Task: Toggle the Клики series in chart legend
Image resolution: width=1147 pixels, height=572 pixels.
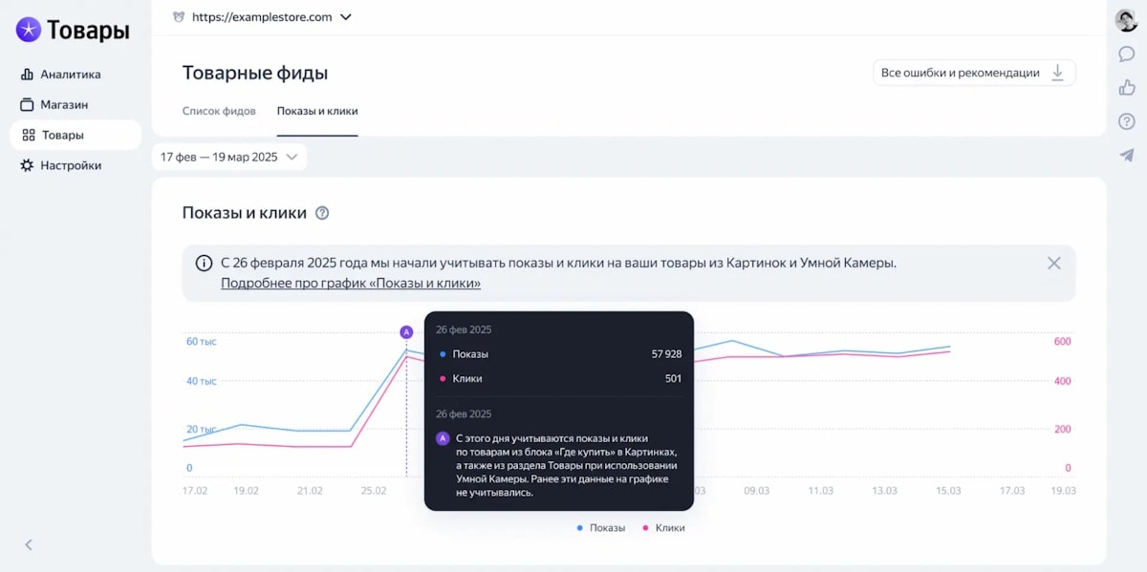Action: click(664, 527)
